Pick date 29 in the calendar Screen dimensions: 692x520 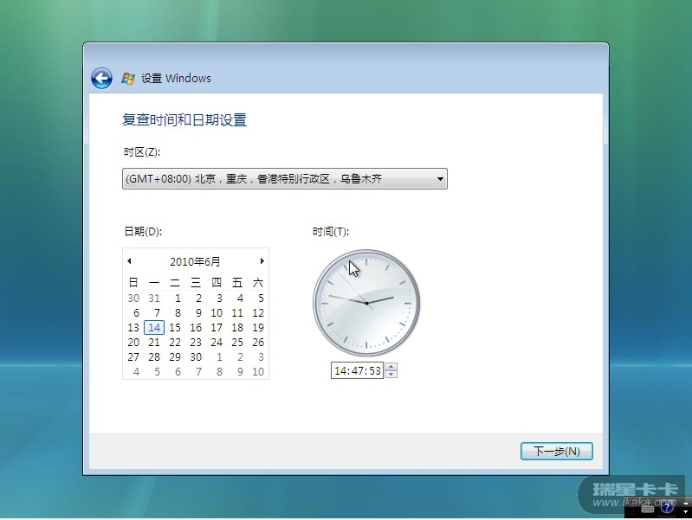pyautogui.click(x=175, y=356)
